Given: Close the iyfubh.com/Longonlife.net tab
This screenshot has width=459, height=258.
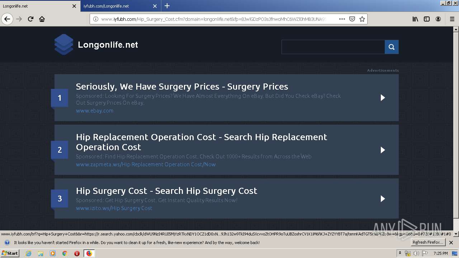Looking at the screenshot, I should point(155,6).
